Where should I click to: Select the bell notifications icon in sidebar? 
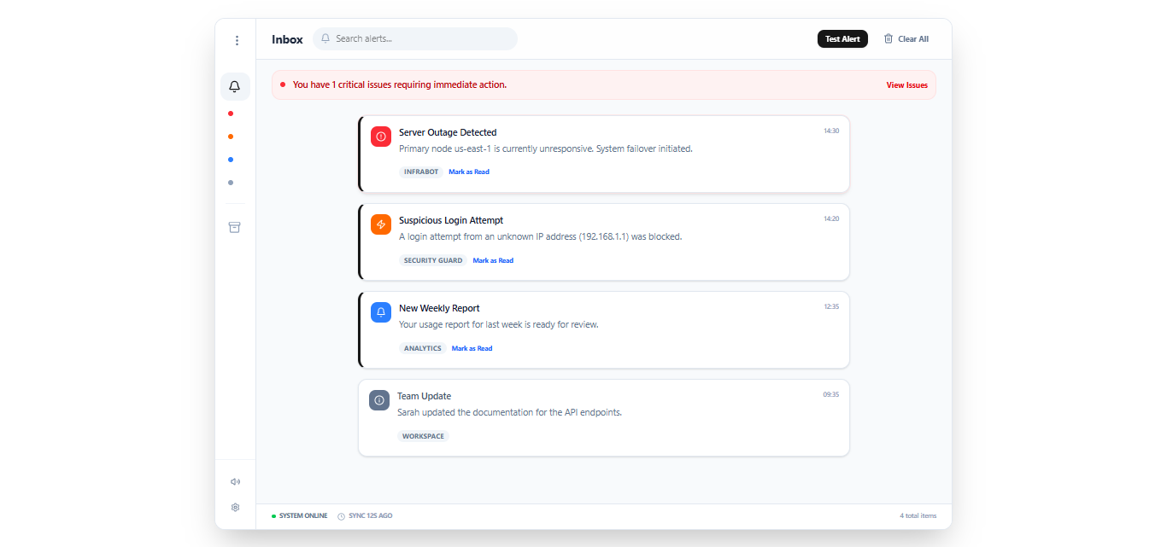point(235,86)
